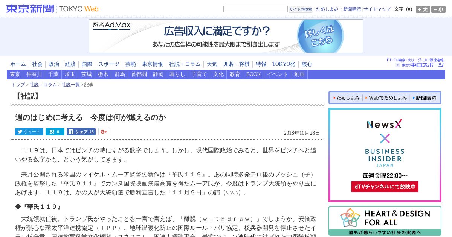This screenshot has width=452, height=237.
Task: Share via the Google+ button
Action: click(x=104, y=132)
